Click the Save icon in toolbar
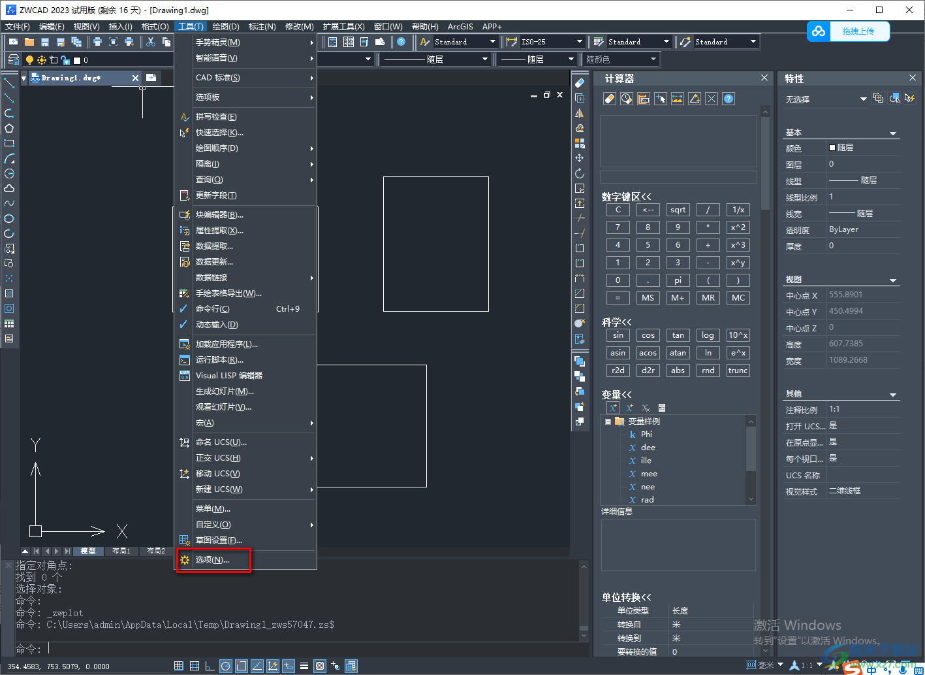The image size is (925, 675). [45, 42]
